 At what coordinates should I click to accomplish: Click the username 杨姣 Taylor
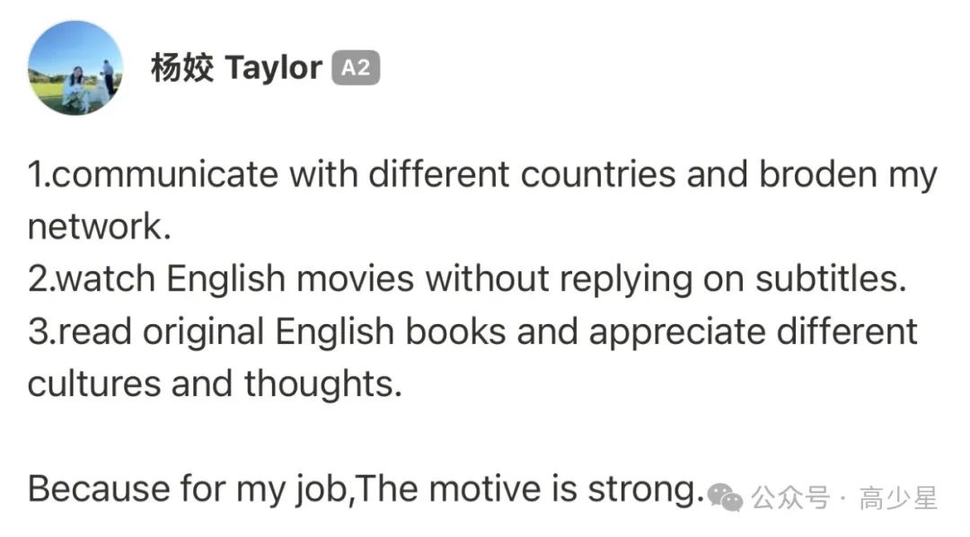pyautogui.click(x=237, y=67)
